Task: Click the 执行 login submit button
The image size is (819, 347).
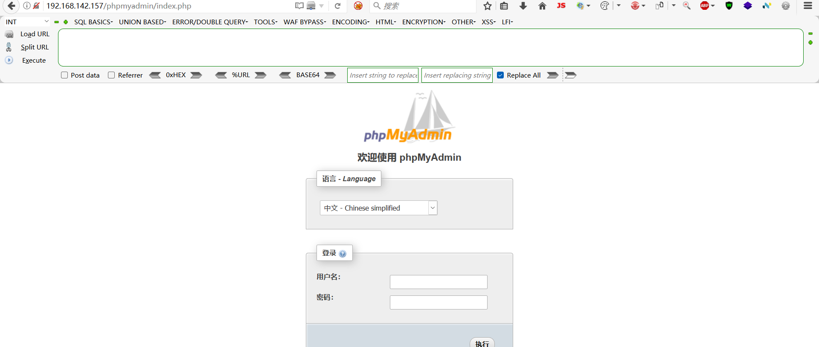Action: point(482,342)
